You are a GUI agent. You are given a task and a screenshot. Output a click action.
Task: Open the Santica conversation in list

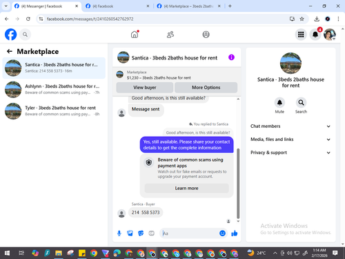coord(54,68)
